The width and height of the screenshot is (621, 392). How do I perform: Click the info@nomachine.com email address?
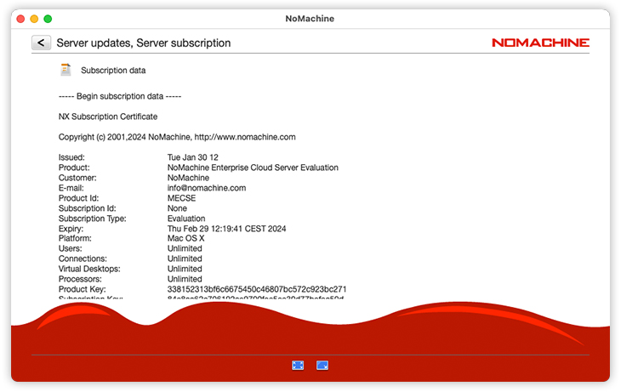[x=207, y=188]
